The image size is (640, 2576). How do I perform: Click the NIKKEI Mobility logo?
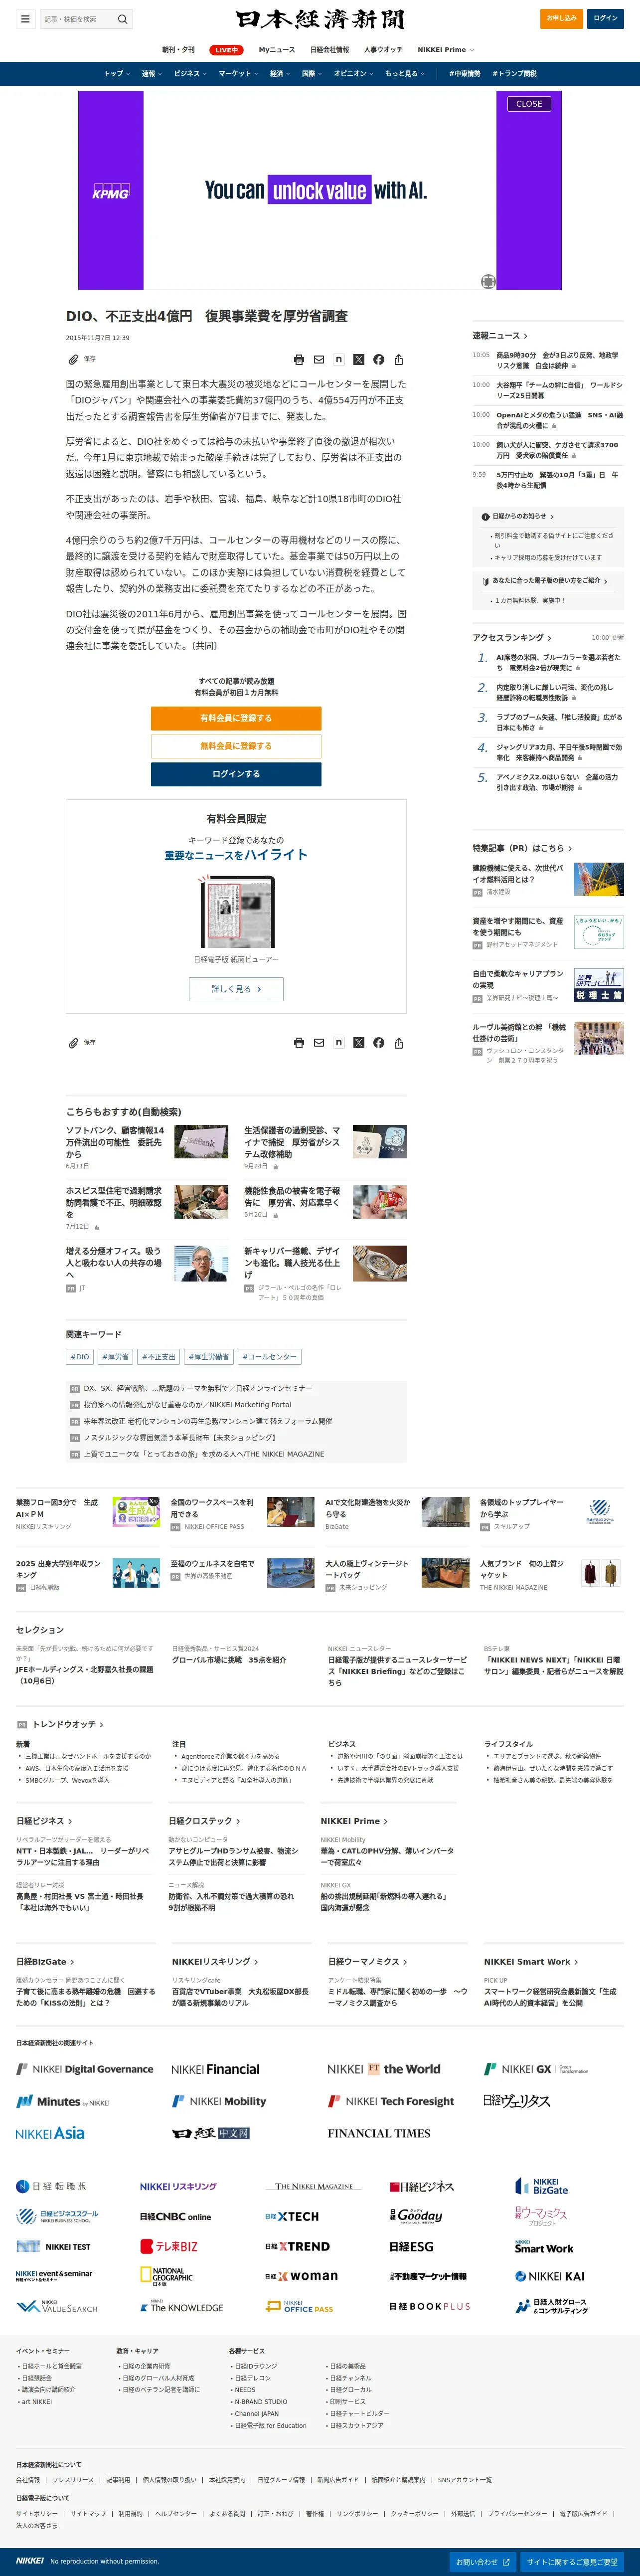(219, 2101)
